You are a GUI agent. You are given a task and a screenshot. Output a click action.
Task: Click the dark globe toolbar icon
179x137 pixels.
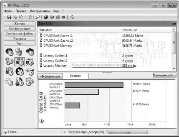tap(46, 17)
